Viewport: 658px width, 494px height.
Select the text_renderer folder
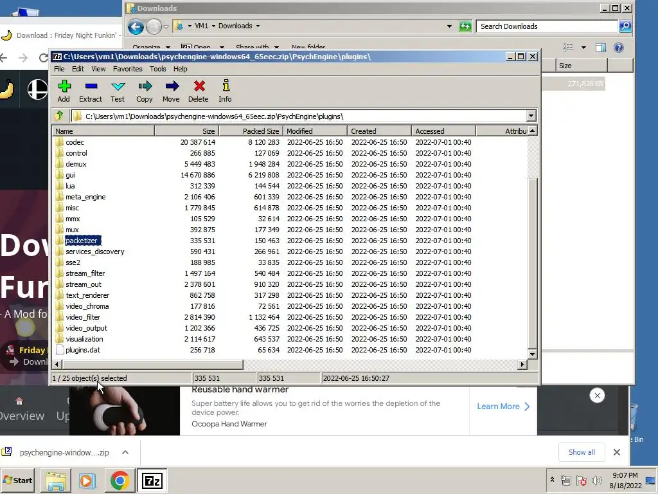click(x=87, y=295)
